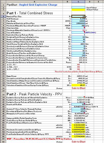Click the Part 2 Peak Particle Velocity heading
Screen dimensions: 104x143
34,94
